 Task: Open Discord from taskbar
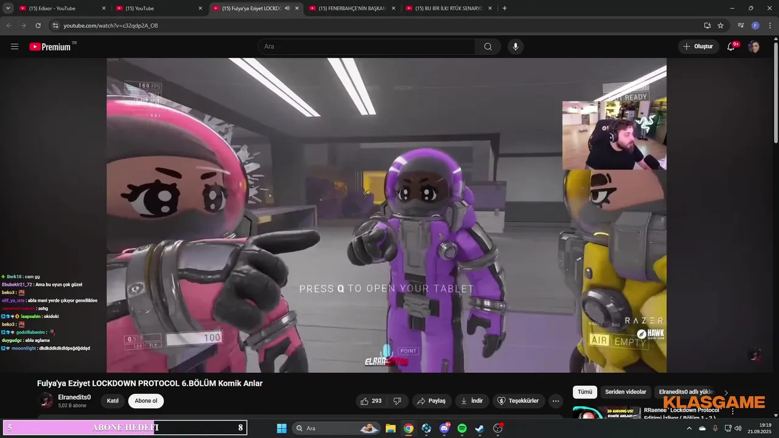(x=444, y=428)
